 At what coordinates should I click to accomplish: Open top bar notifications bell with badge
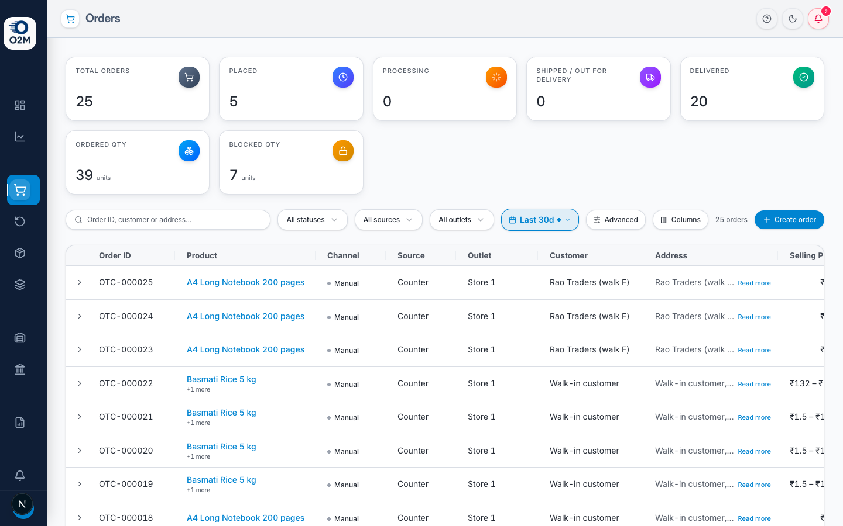pyautogui.click(x=818, y=19)
